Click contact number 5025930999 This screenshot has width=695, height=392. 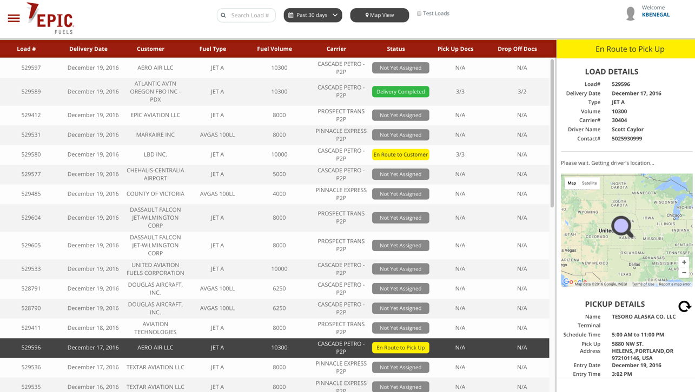[627, 139]
